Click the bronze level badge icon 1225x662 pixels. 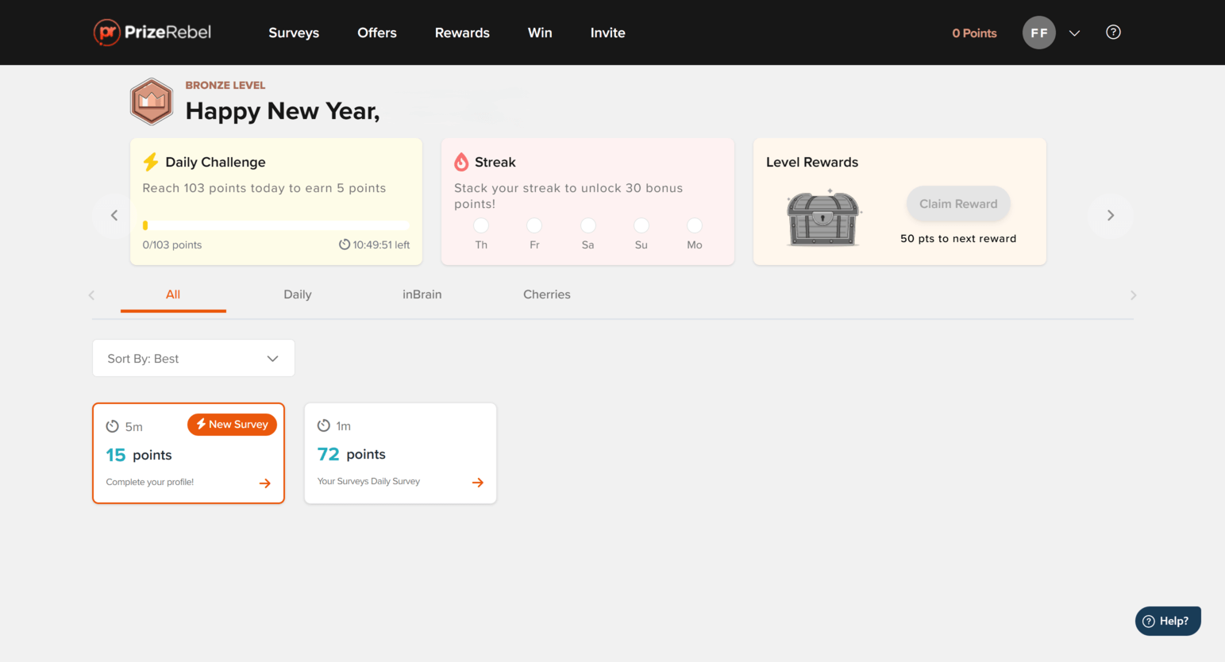point(152,102)
